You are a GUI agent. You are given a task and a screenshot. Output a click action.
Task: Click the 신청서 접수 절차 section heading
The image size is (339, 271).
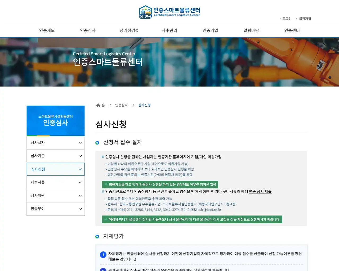(x=123, y=142)
